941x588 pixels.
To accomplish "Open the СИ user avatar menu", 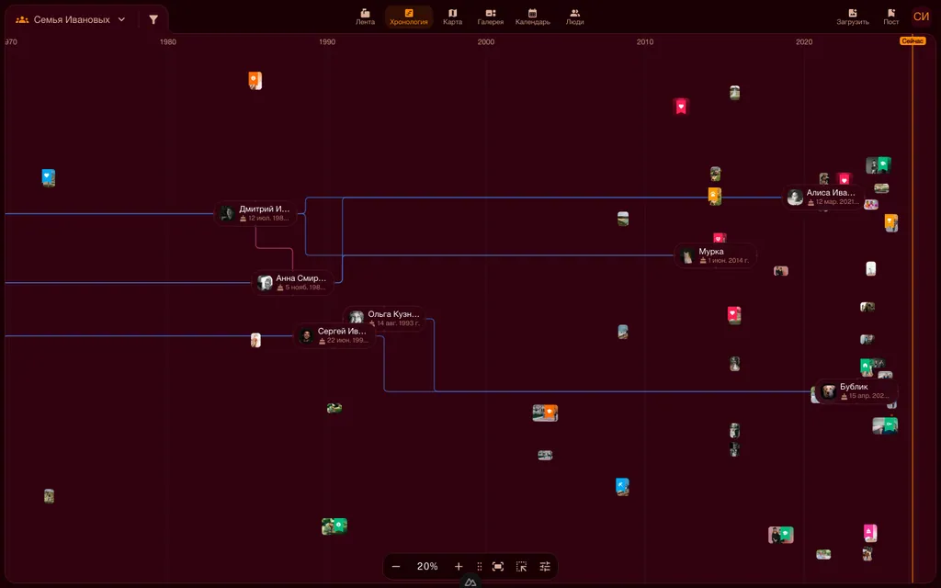I will [x=921, y=17].
